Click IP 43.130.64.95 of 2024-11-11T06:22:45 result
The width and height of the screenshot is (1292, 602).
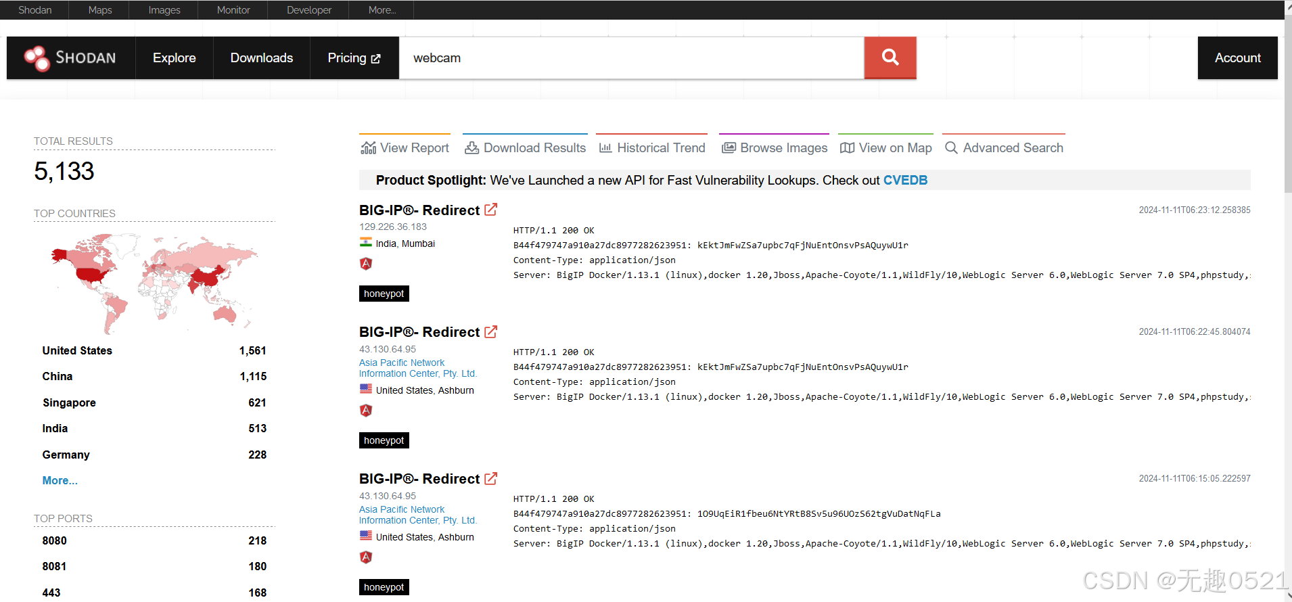pyautogui.click(x=388, y=349)
